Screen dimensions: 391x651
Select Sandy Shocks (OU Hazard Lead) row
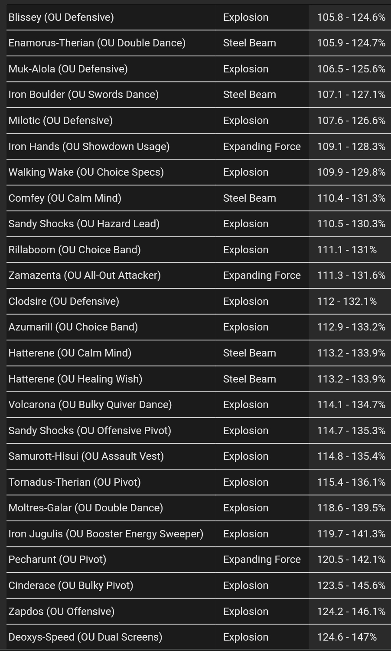click(x=199, y=224)
